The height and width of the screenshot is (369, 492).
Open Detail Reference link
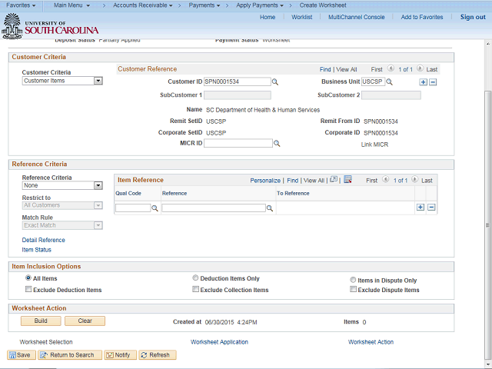(43, 240)
